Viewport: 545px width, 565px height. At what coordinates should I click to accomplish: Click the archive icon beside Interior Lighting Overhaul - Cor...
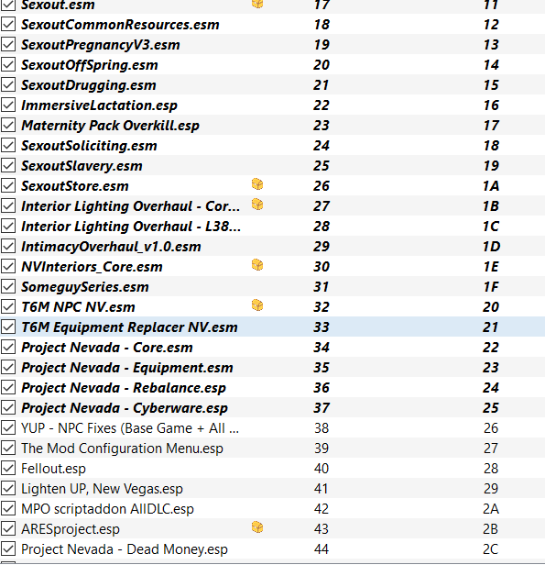tap(257, 205)
